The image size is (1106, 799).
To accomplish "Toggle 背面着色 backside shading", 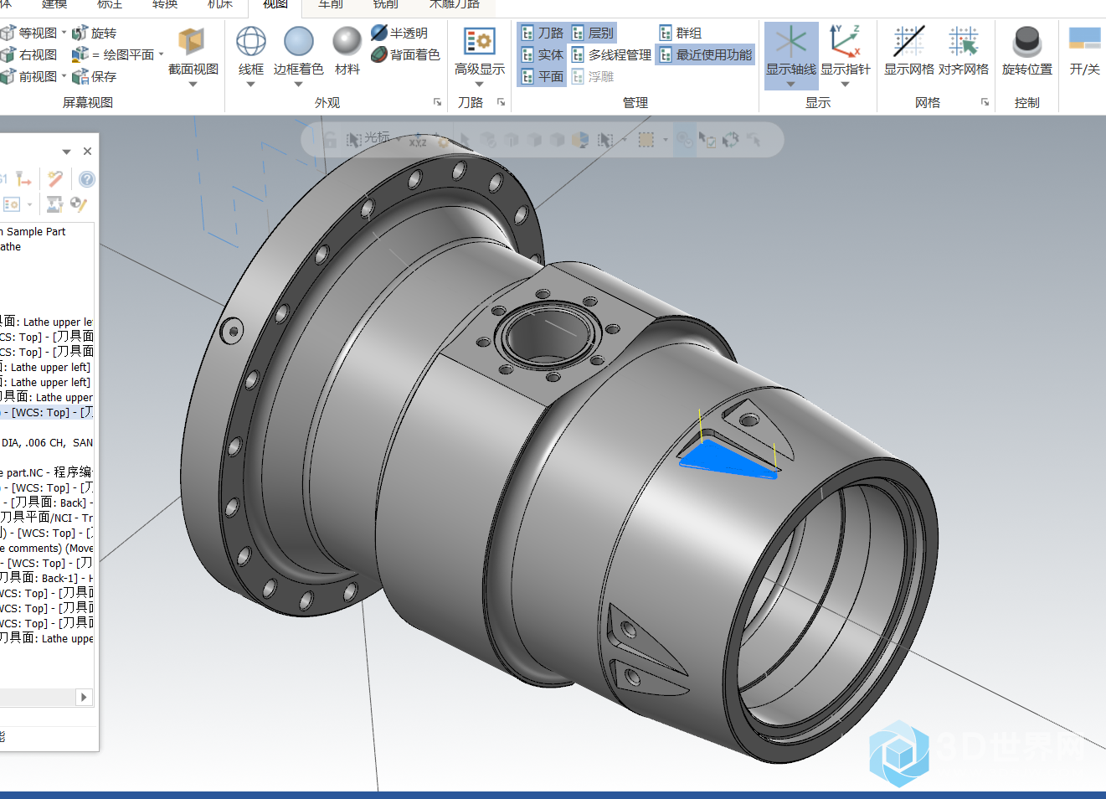I will (405, 54).
